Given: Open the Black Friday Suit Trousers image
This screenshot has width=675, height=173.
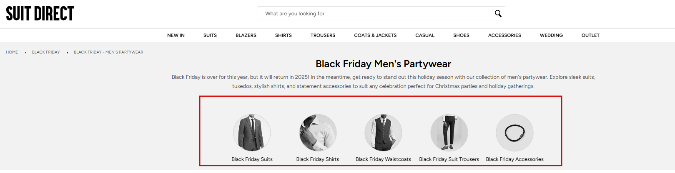Looking at the screenshot, I should coord(449,133).
